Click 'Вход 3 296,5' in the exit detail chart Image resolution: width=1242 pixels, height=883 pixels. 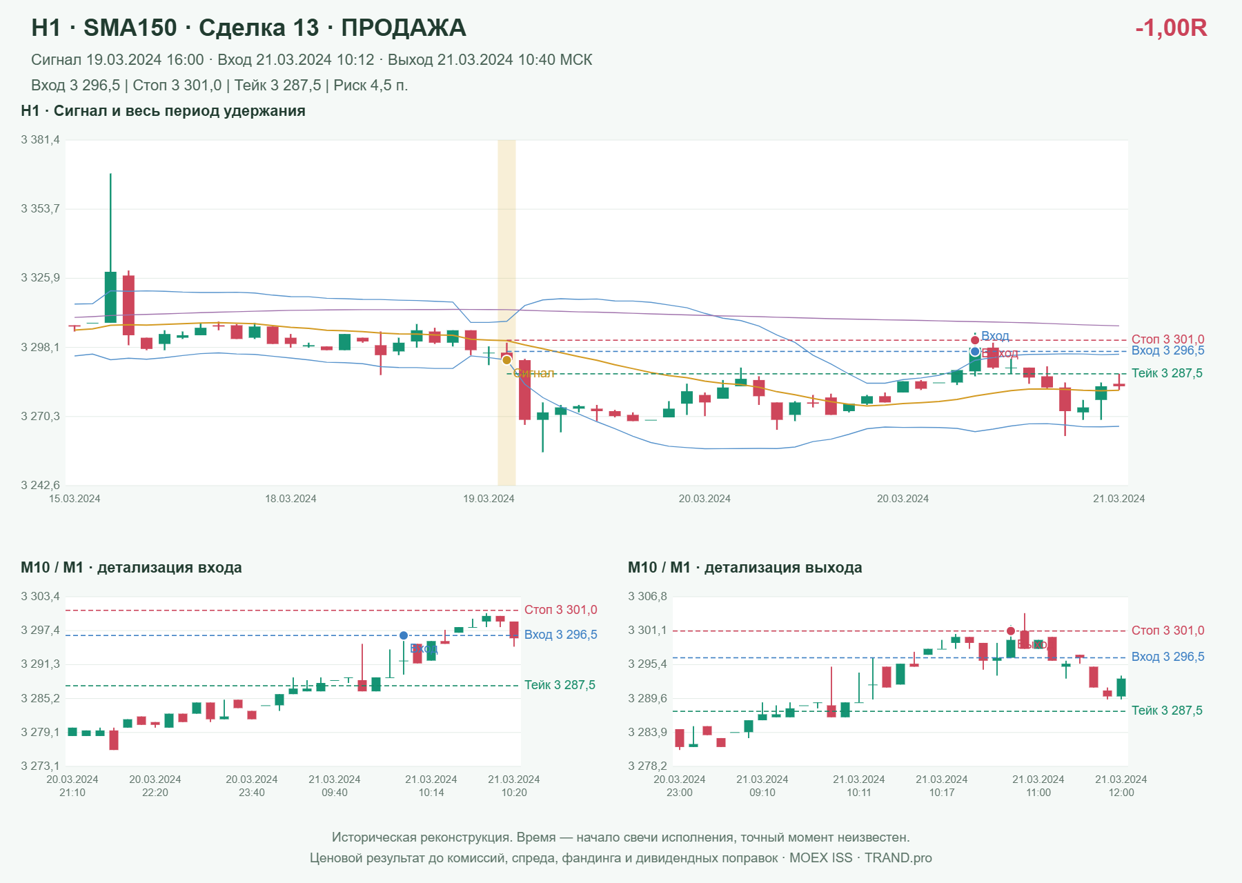click(1167, 657)
